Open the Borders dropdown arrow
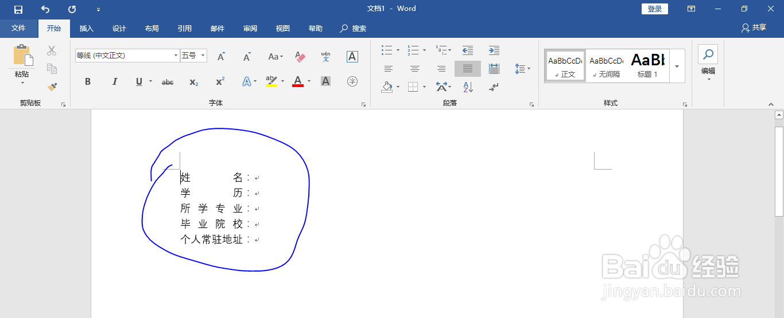Viewport: 784px width, 318px height. point(424,87)
